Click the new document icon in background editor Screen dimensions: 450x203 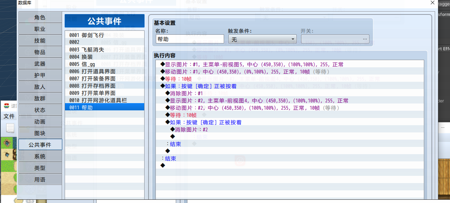pyautogui.click(x=10, y=128)
